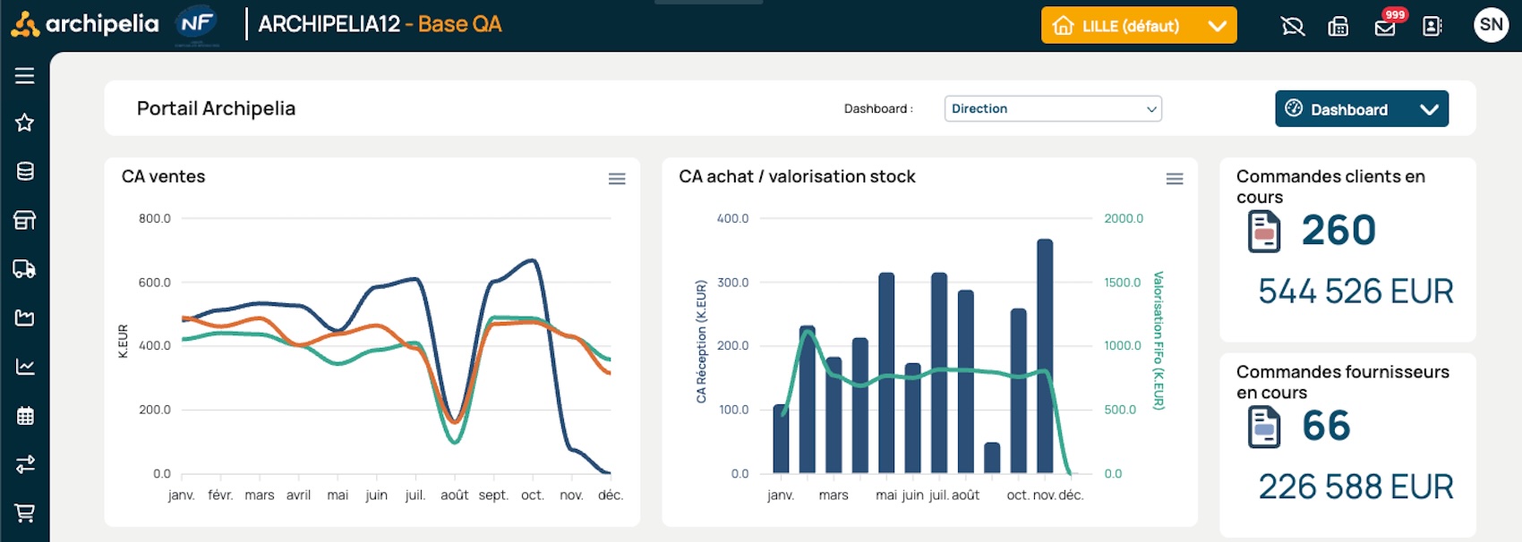Click the SN user avatar
This screenshot has height=542, width=1522.
(1491, 25)
